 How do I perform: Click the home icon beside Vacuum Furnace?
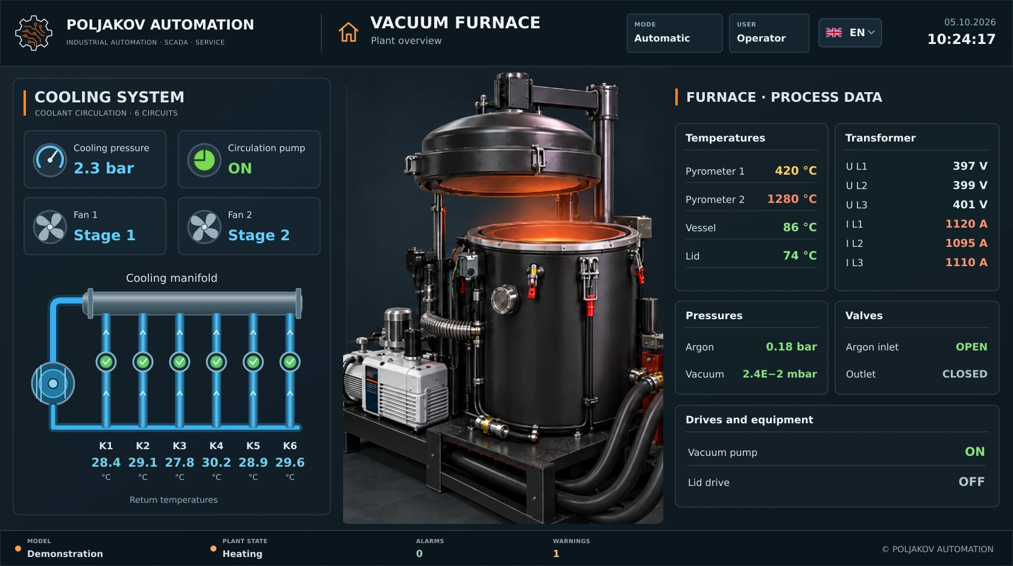[348, 32]
